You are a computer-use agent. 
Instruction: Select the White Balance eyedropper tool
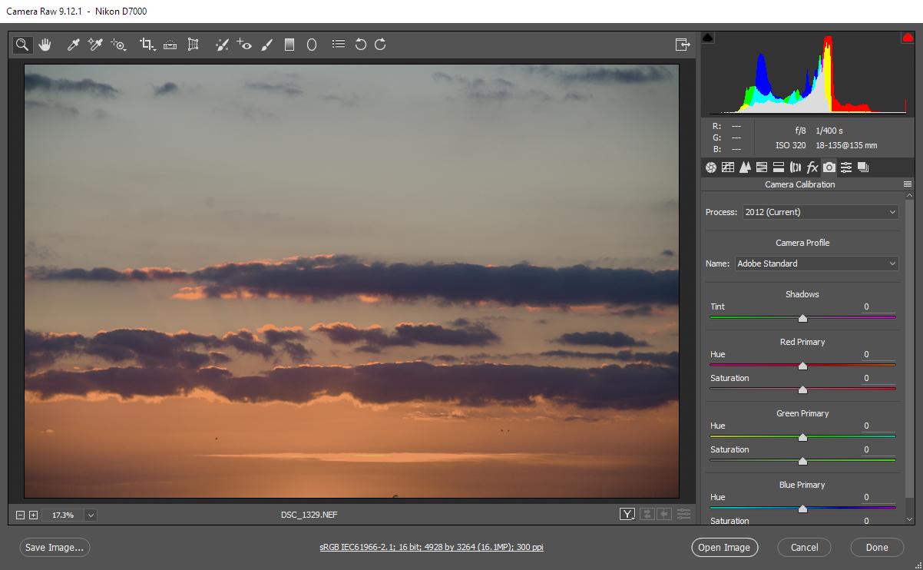[74, 45]
